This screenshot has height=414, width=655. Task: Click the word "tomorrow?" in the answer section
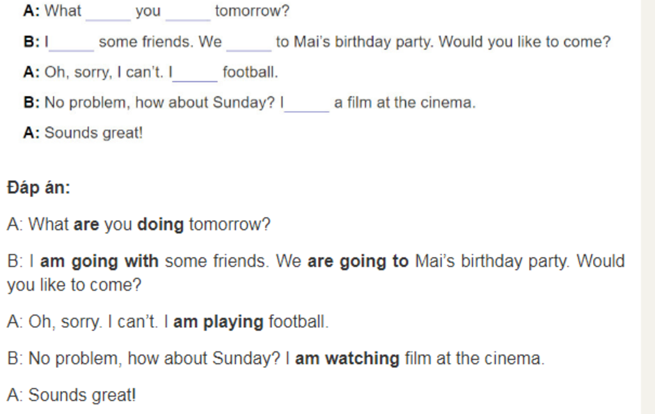pyautogui.click(x=230, y=225)
